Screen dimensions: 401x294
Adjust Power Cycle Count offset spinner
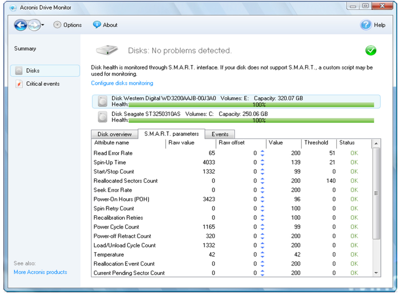click(262, 227)
